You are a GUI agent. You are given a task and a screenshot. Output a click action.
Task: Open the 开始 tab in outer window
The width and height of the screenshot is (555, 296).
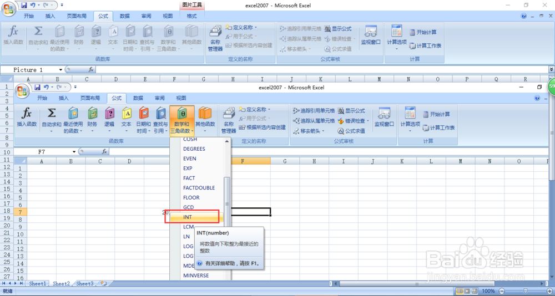click(x=29, y=16)
